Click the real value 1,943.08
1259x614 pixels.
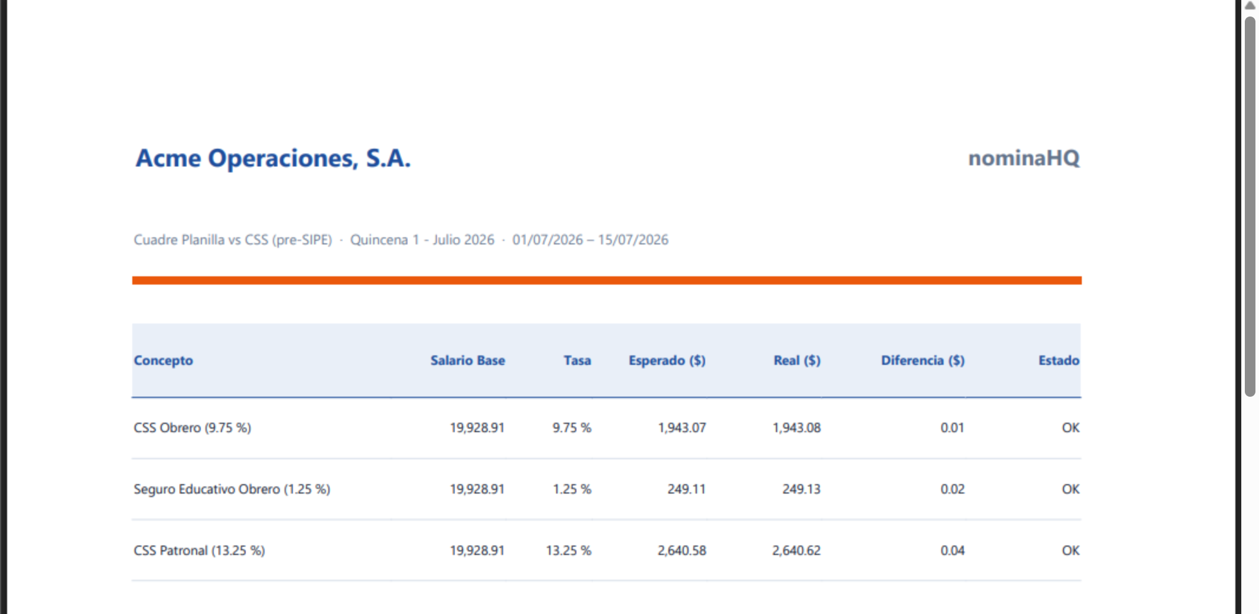797,428
